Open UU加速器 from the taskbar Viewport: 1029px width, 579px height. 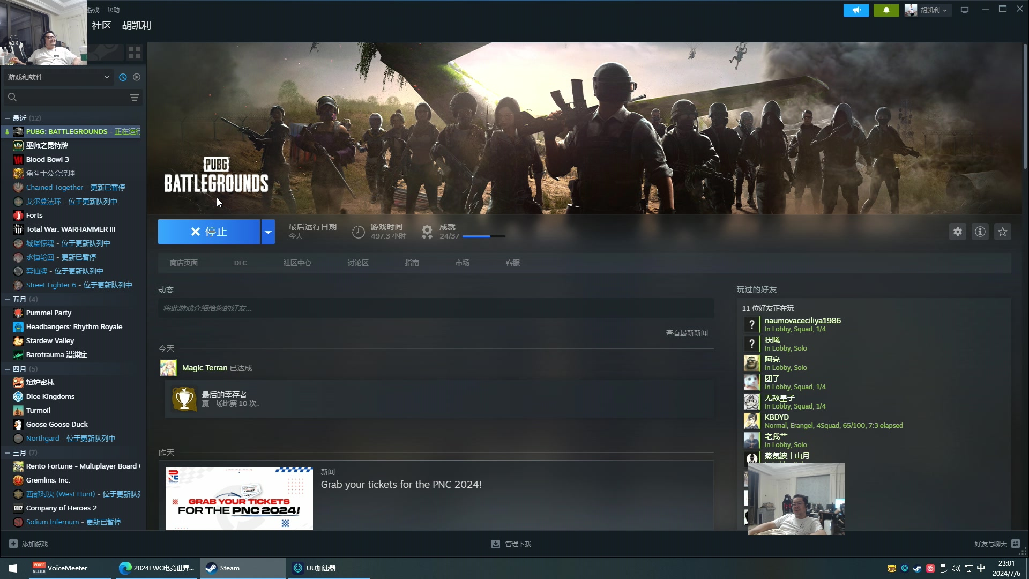point(329,568)
